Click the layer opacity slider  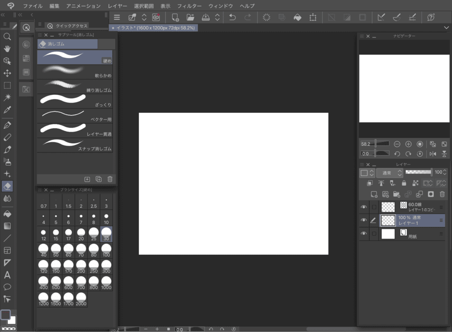coord(419,172)
